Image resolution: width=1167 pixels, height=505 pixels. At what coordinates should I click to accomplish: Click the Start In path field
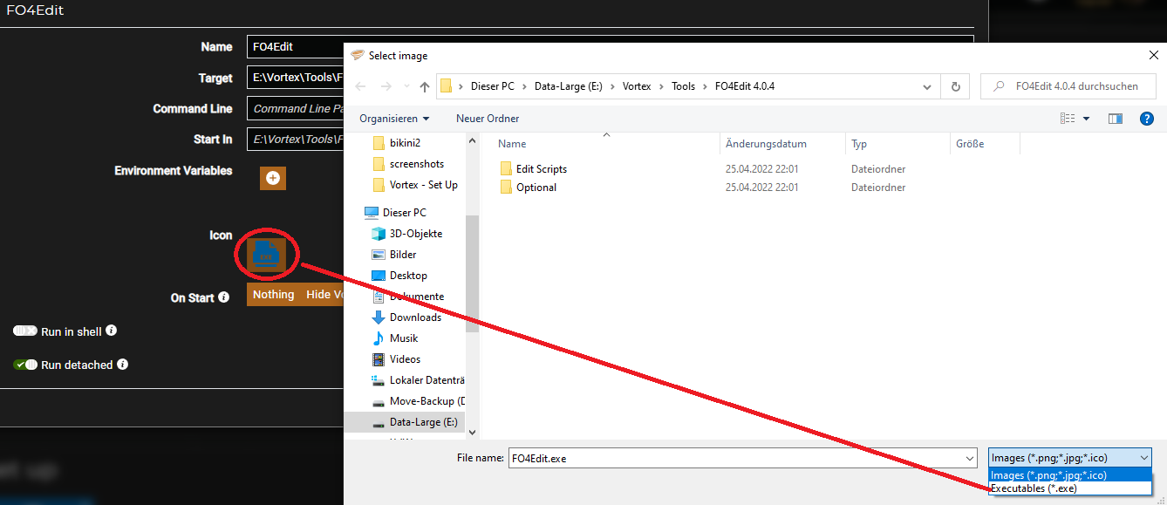(295, 140)
